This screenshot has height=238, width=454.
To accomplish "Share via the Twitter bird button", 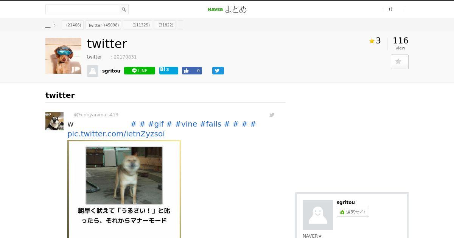I will pyautogui.click(x=218, y=71).
